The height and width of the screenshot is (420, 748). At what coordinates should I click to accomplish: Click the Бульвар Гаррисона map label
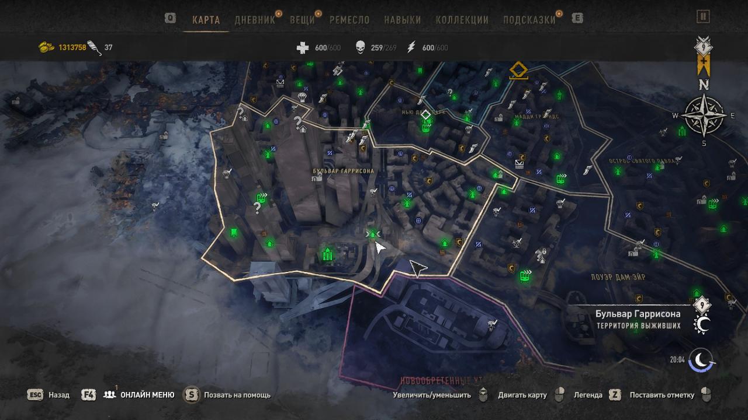(343, 171)
